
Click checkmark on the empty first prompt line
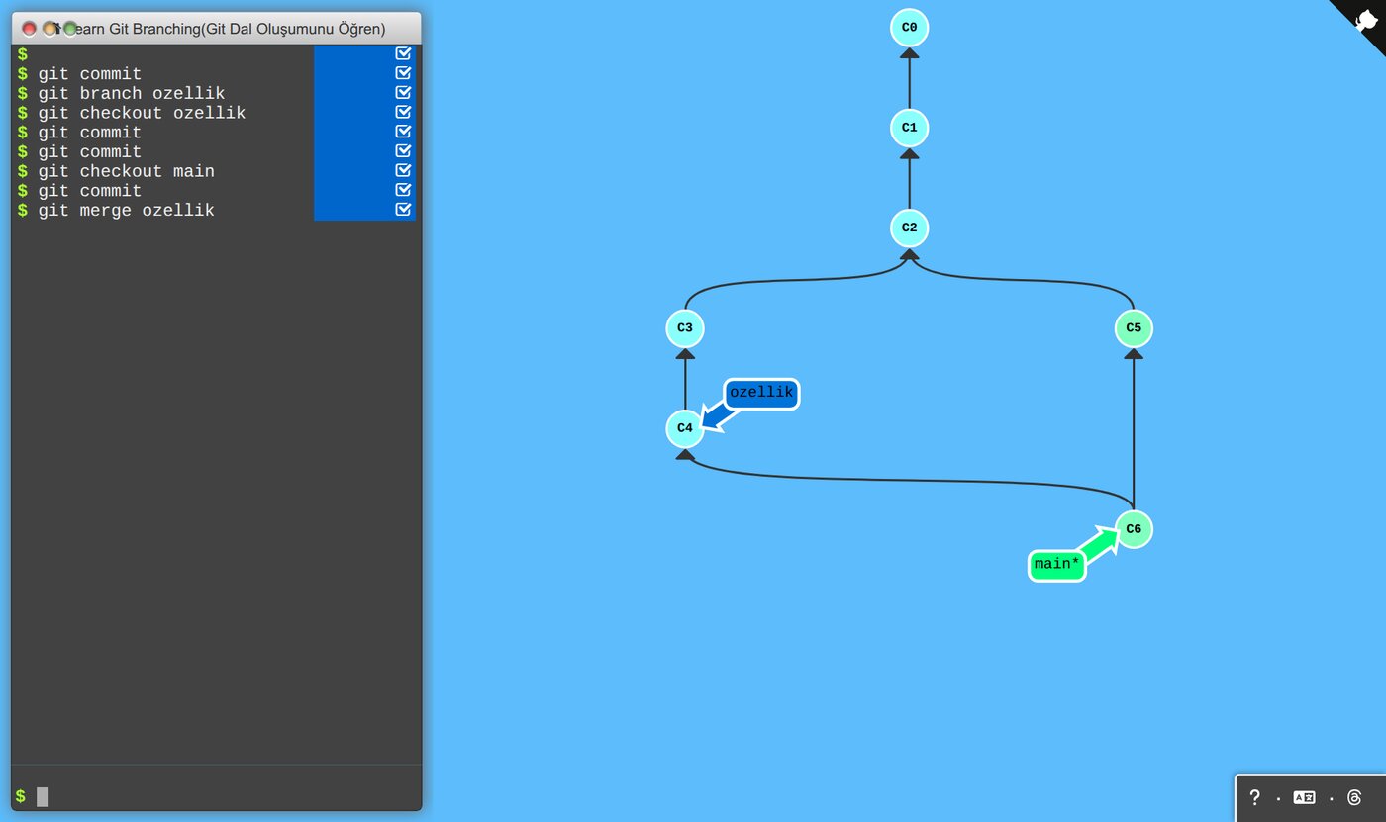click(403, 53)
